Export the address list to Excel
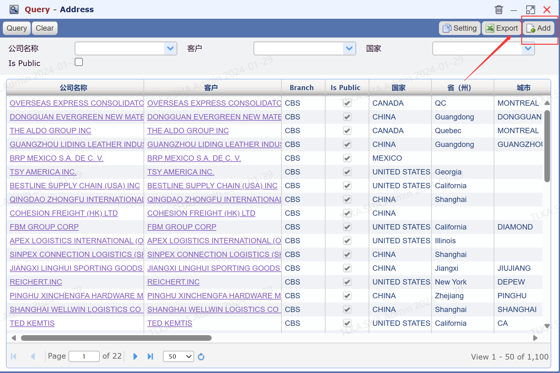560x373 pixels. pyautogui.click(x=502, y=28)
